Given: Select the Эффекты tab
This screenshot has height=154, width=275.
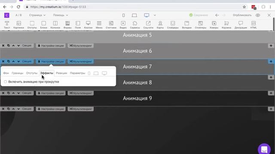Looking at the screenshot, I should click(x=47, y=73).
